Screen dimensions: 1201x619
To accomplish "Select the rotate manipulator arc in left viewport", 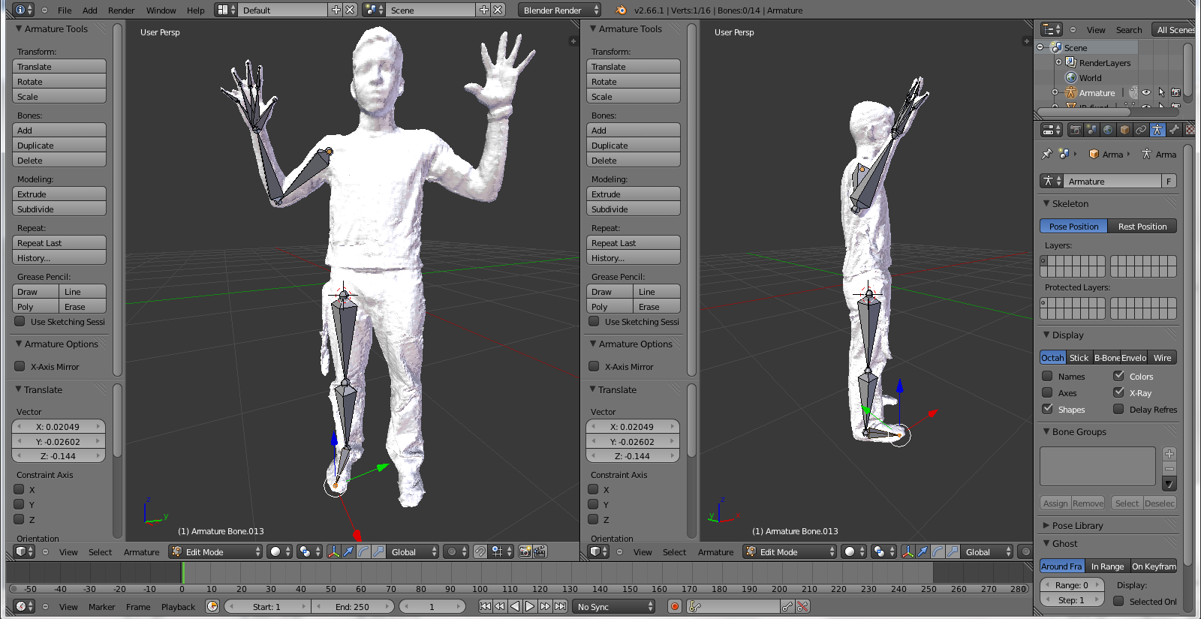I will [363, 551].
